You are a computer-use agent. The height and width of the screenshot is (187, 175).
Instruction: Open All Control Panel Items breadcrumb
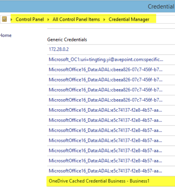(x=76, y=19)
